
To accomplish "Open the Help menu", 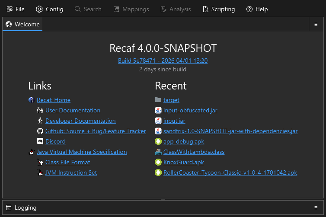I will pyautogui.click(x=257, y=9).
